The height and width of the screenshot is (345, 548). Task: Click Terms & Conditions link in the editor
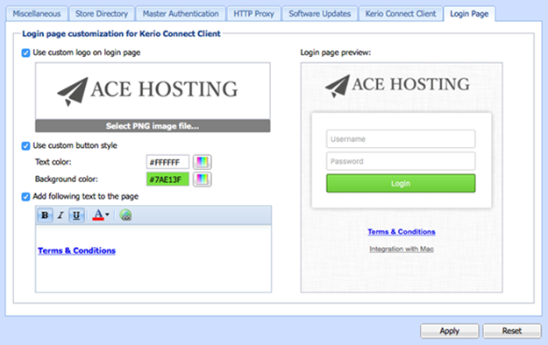pyautogui.click(x=76, y=250)
